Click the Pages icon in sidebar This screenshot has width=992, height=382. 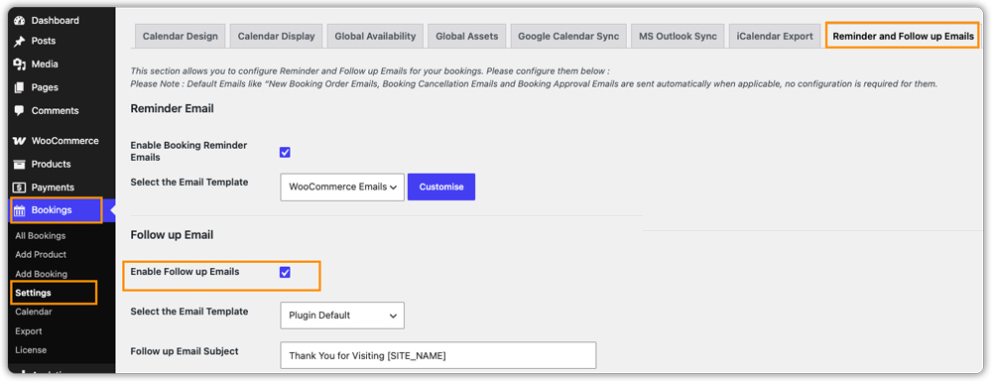point(19,87)
